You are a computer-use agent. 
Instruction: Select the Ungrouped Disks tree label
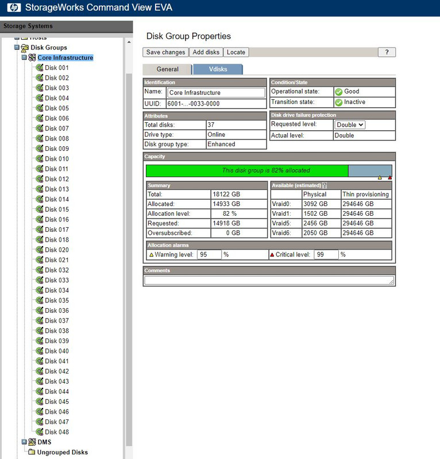pos(63,452)
